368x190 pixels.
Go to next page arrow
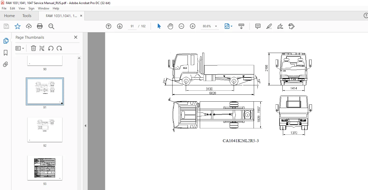[120, 26]
